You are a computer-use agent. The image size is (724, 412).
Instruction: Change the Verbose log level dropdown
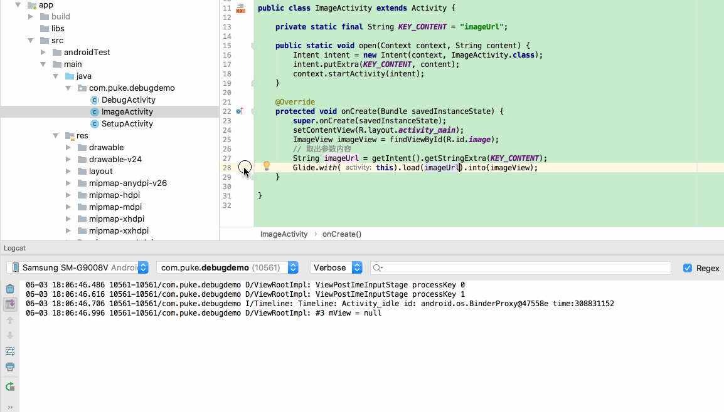(356, 267)
